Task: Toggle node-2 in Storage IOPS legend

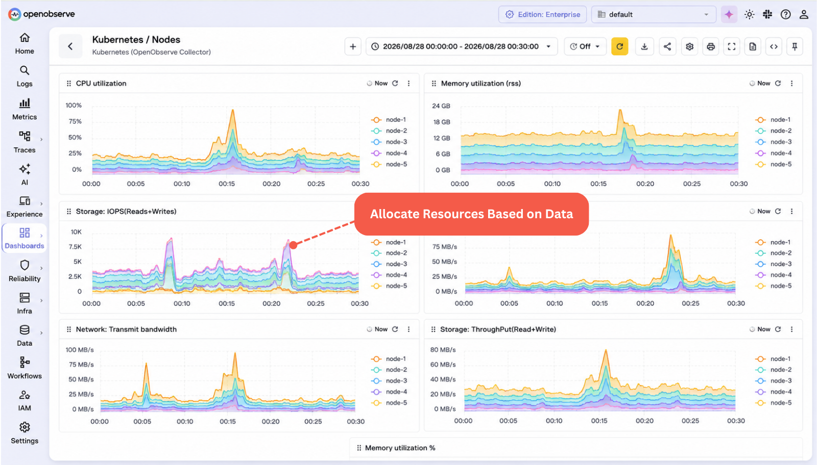Action: [389, 253]
